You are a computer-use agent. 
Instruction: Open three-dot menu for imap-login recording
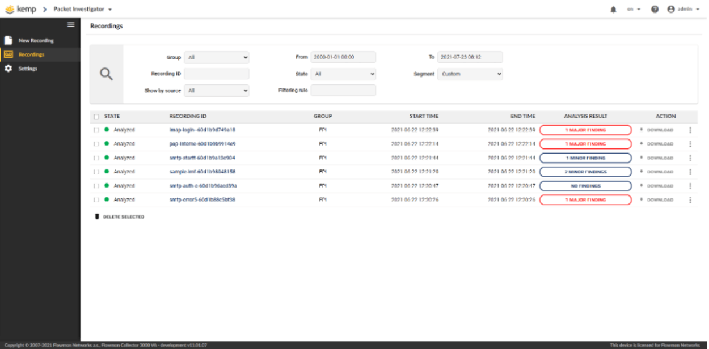point(690,130)
